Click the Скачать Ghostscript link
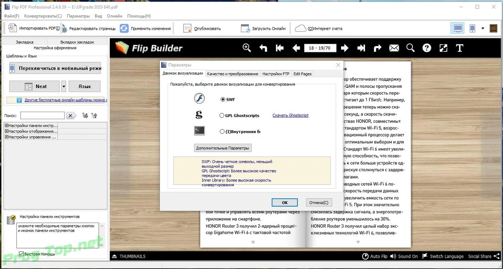The width and height of the screenshot is (503, 269). 290,115
